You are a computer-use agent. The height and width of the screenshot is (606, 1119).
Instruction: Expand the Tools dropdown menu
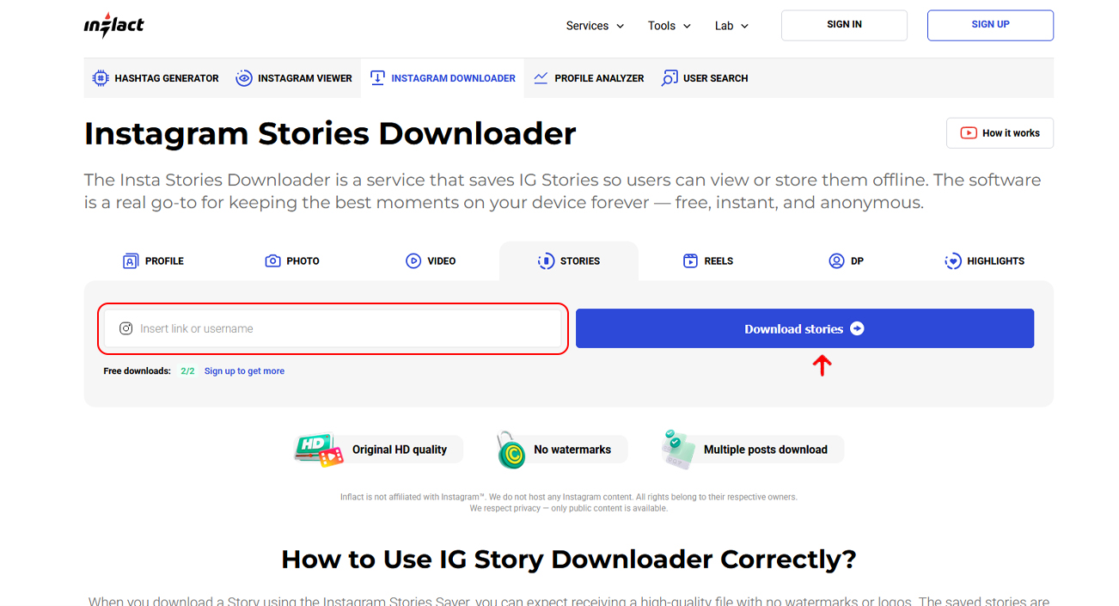(x=670, y=26)
